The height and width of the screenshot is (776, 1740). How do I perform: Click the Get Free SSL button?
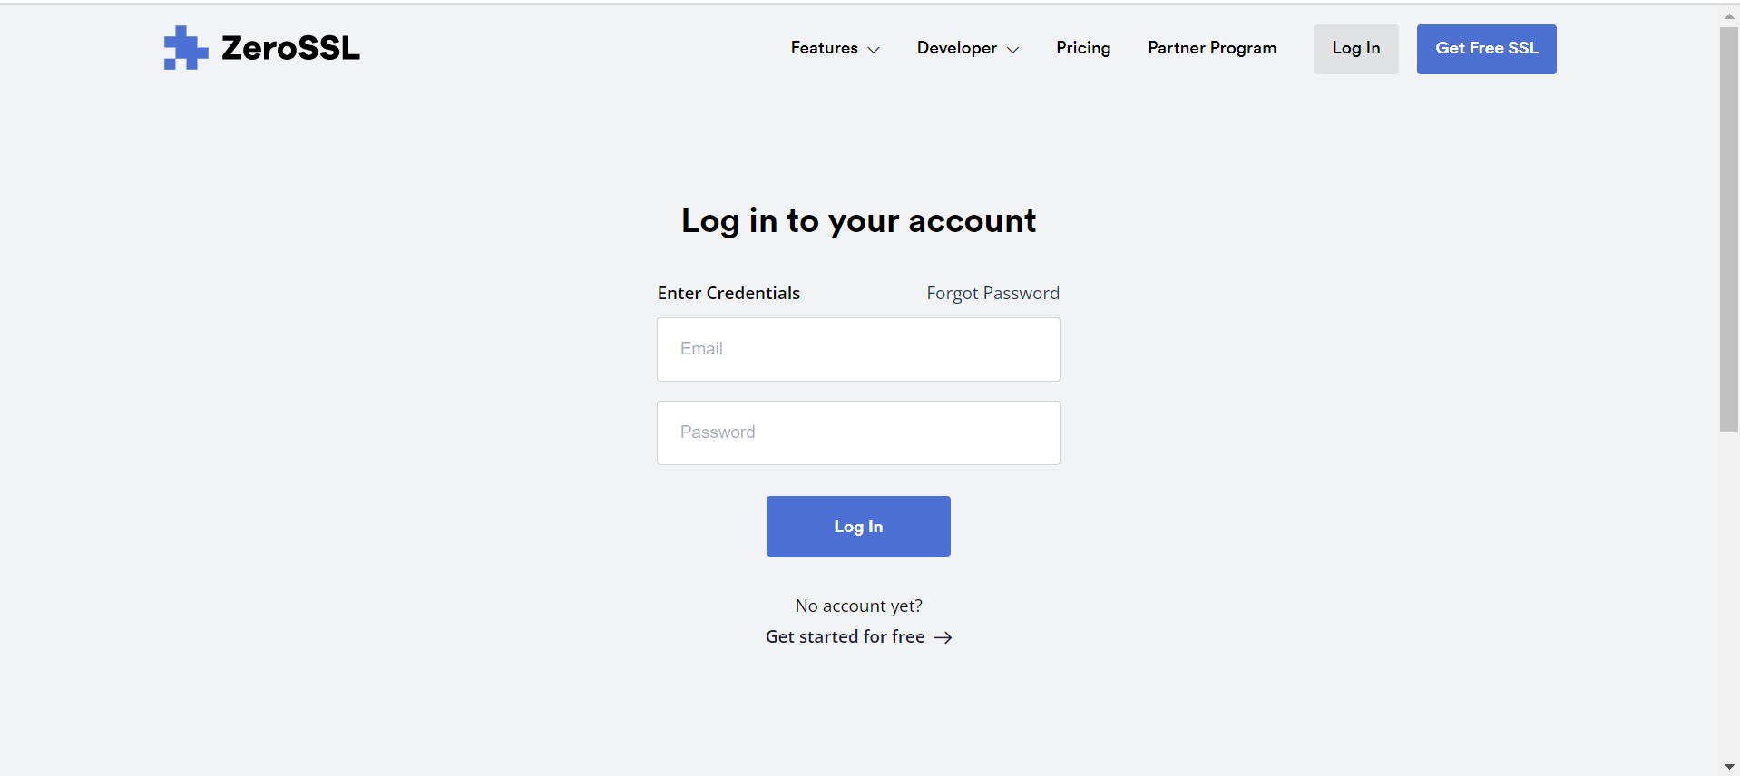pyautogui.click(x=1487, y=49)
